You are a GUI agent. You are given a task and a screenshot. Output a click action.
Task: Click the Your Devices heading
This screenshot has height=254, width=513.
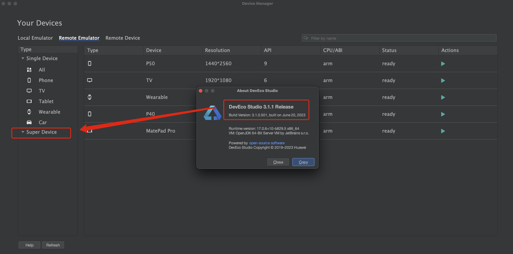39,23
